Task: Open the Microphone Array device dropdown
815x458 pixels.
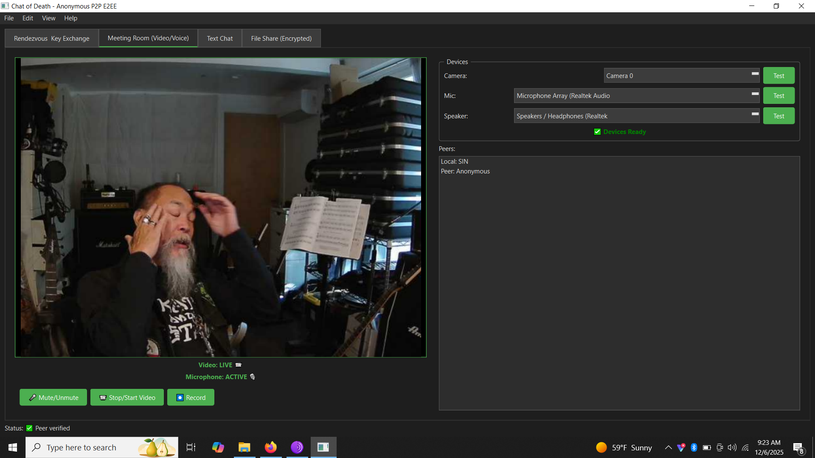Action: (x=636, y=96)
